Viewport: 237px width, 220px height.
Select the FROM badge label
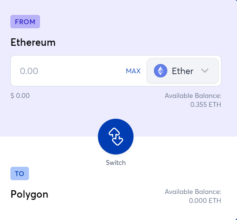point(25,22)
